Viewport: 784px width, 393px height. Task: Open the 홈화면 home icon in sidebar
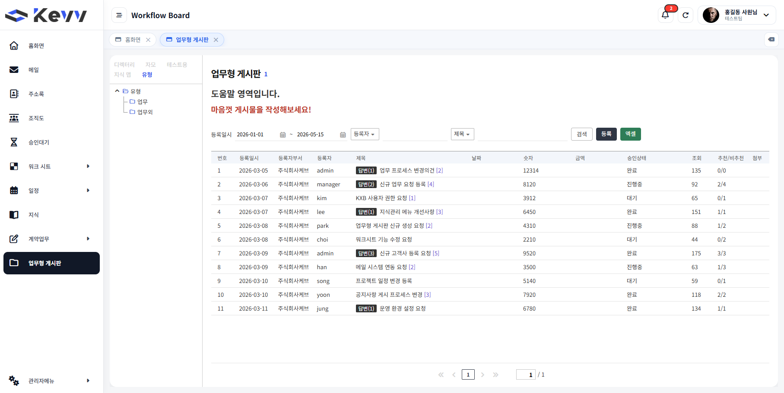click(x=14, y=45)
